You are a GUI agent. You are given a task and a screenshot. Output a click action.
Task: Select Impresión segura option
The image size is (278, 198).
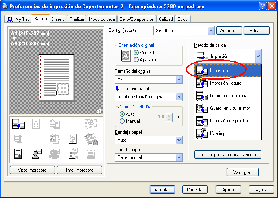point(228,83)
